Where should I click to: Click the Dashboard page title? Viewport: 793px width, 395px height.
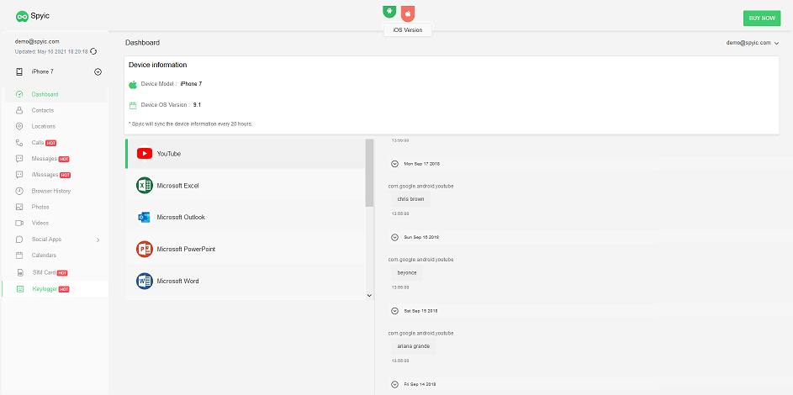pos(143,43)
